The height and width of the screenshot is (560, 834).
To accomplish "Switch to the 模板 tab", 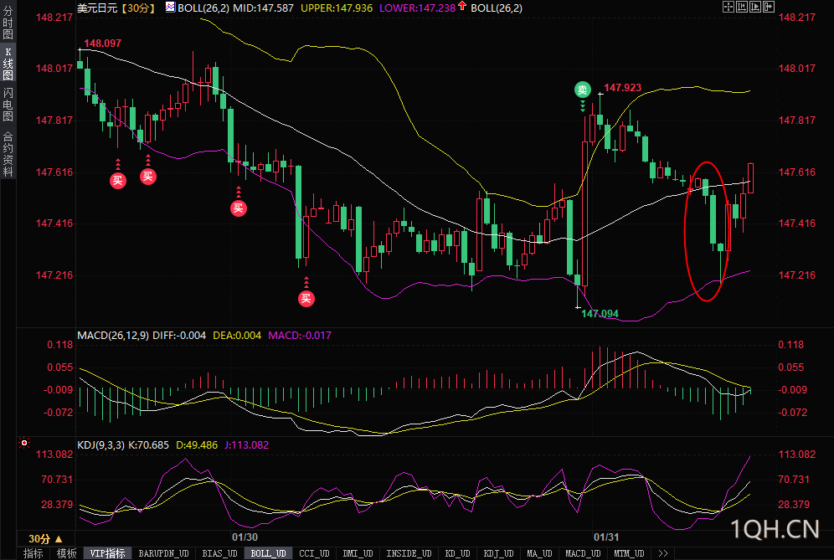I will (66, 553).
